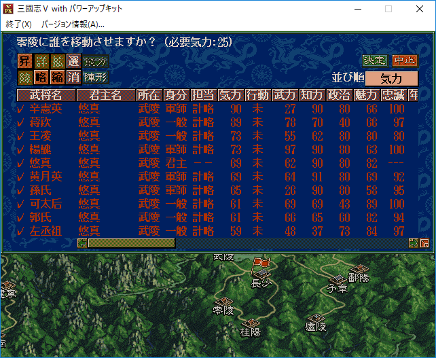Select the 選 icon button
Image resolution: width=436 pixels, height=358 pixels.
click(73, 61)
